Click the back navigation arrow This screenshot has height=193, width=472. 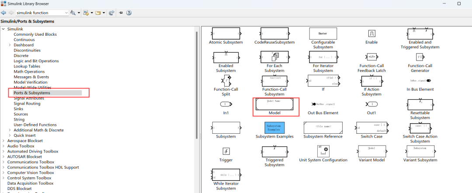pyautogui.click(x=3, y=13)
